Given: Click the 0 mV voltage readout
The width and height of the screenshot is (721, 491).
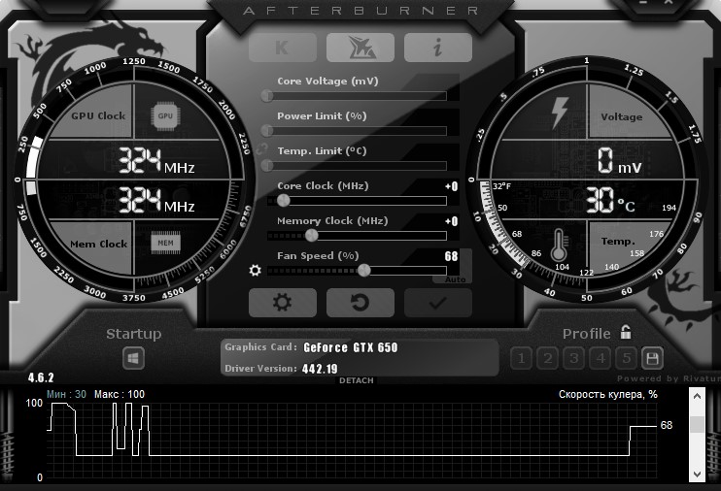Looking at the screenshot, I should tap(619, 161).
